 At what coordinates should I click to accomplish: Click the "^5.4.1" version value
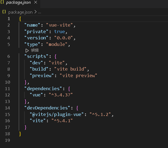[62, 121]
